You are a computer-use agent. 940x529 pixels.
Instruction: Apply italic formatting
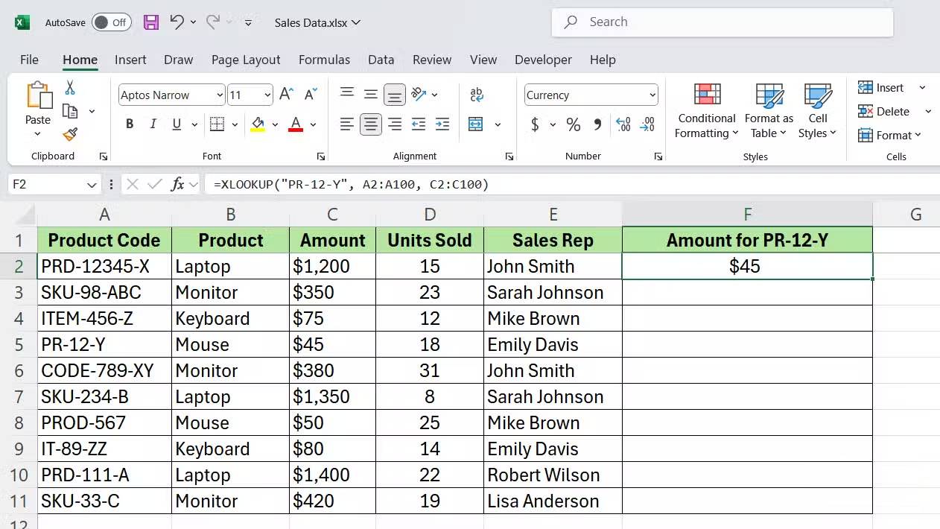pyautogui.click(x=153, y=124)
